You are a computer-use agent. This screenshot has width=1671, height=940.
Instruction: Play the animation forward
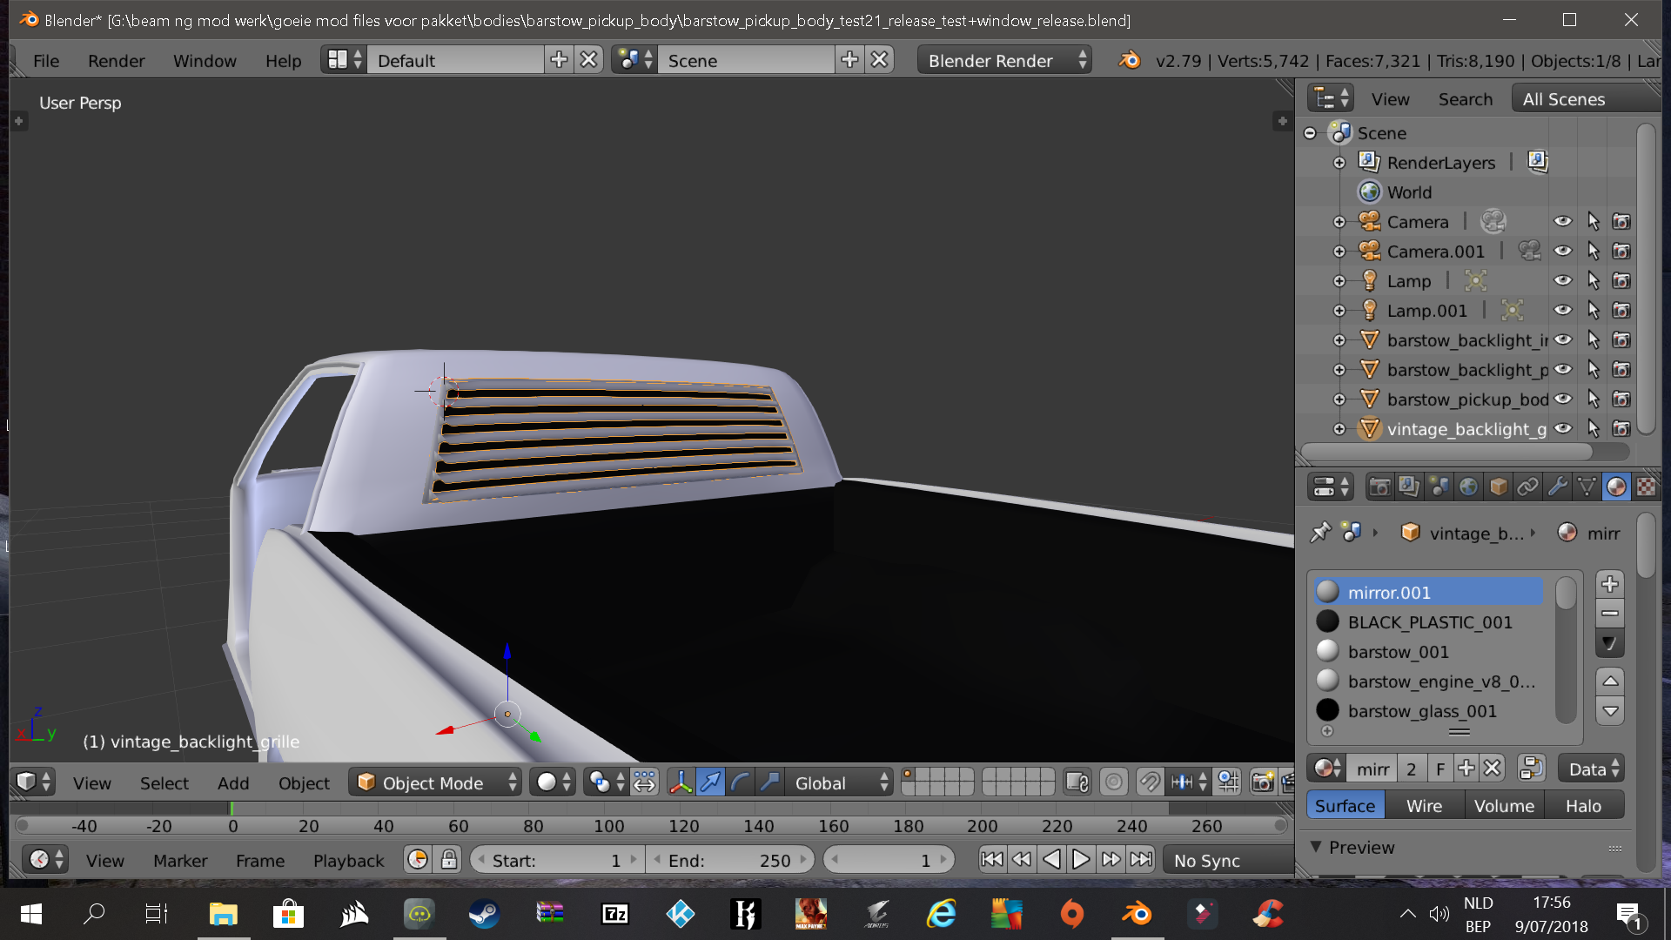tap(1081, 860)
